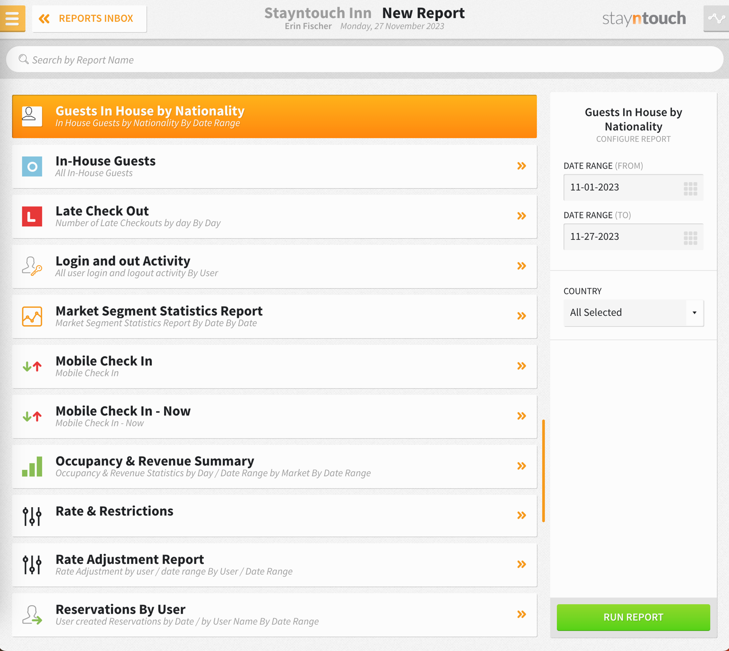Select Occupancy & Revenue Summary title
Image resolution: width=729 pixels, height=651 pixels.
click(x=155, y=461)
